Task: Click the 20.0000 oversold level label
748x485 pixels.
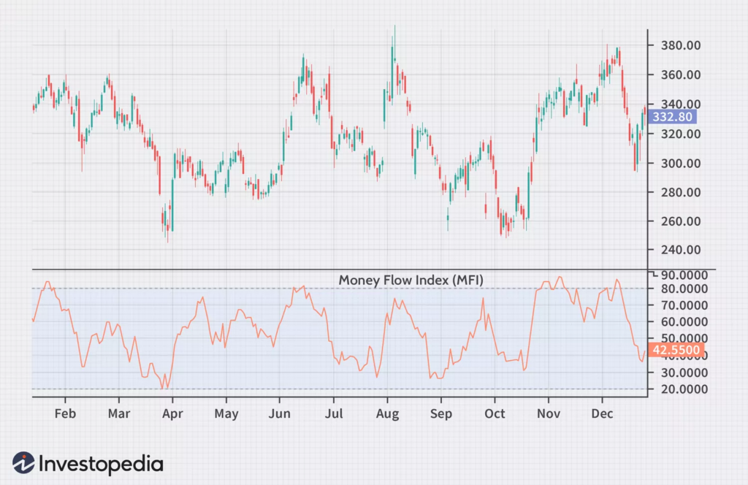Action: (x=679, y=389)
